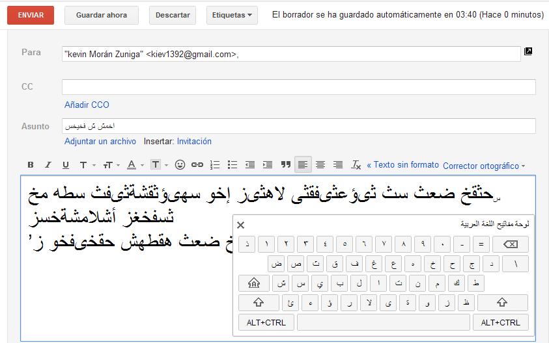This screenshot has height=343, width=549.
Task: Click the ENVIAR button
Action: coord(31,15)
